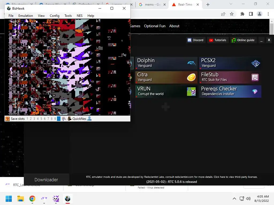Open the BizHawk File menu

pyautogui.click(x=11, y=16)
